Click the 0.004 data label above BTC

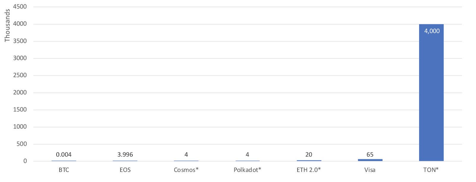pos(64,154)
